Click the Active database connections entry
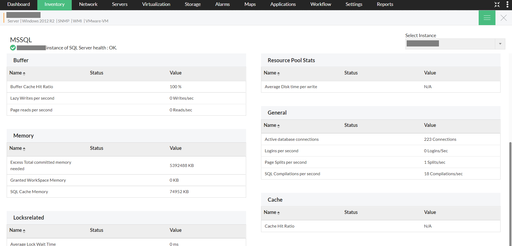 click(x=291, y=139)
